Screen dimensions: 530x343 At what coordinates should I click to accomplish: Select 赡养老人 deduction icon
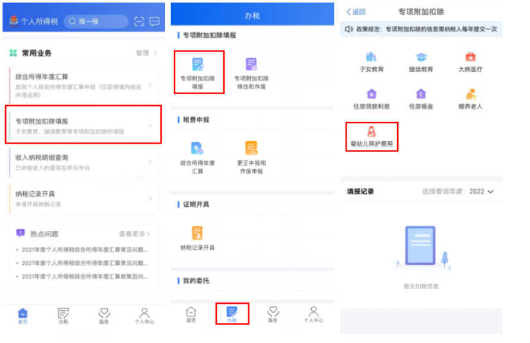click(470, 98)
